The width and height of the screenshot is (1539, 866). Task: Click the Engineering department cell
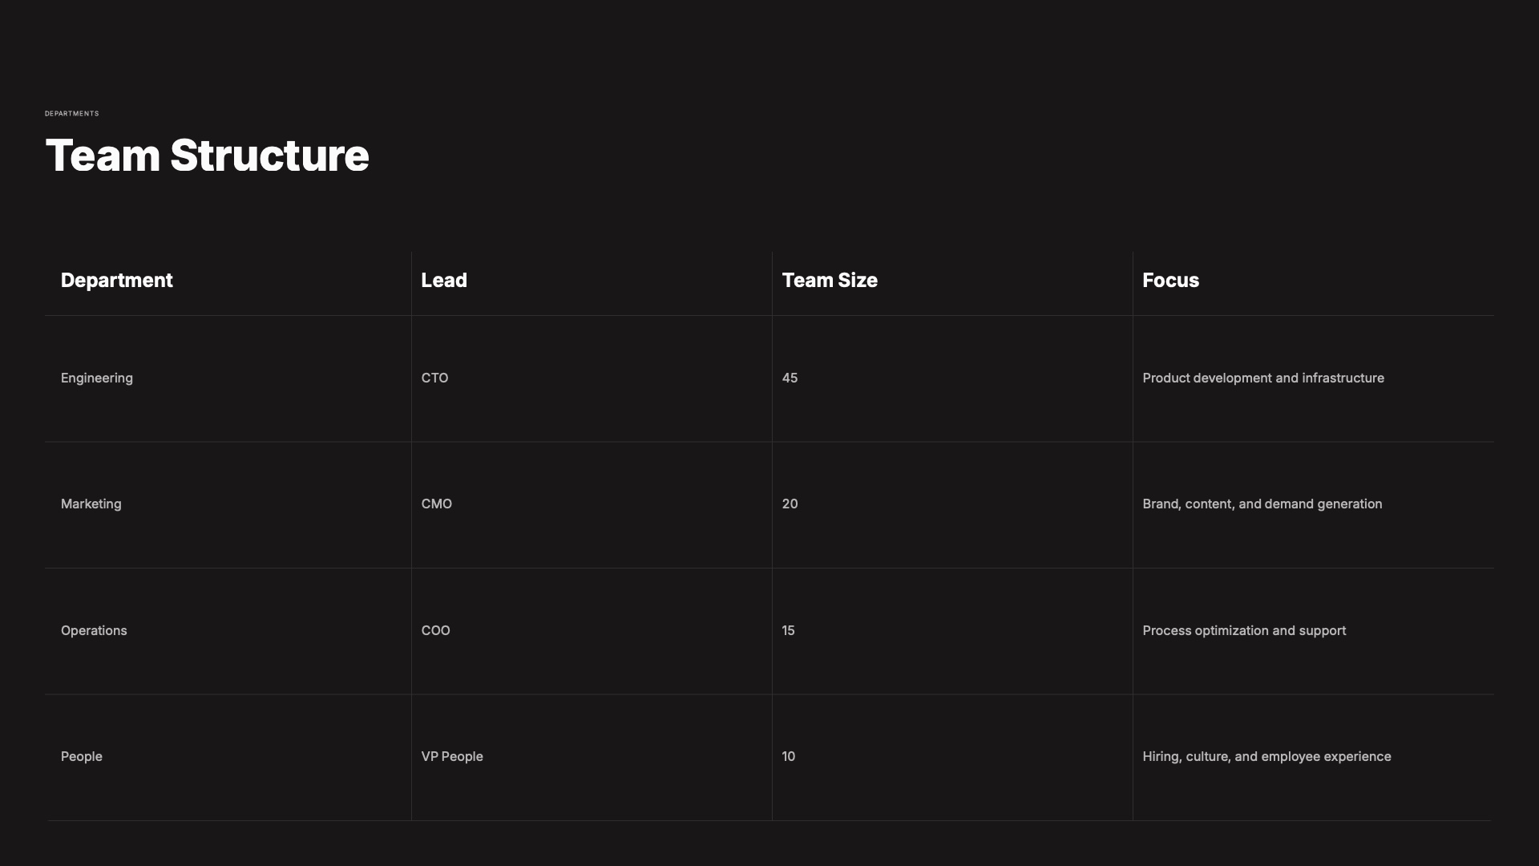(x=97, y=378)
